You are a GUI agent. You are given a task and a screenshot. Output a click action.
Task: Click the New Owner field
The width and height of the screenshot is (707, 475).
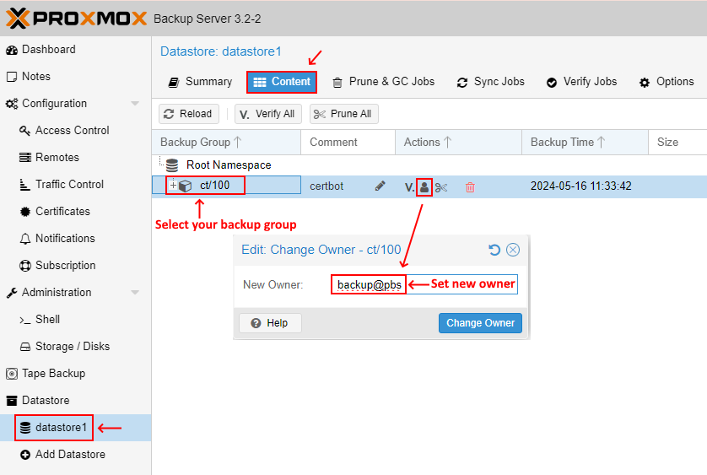click(424, 284)
